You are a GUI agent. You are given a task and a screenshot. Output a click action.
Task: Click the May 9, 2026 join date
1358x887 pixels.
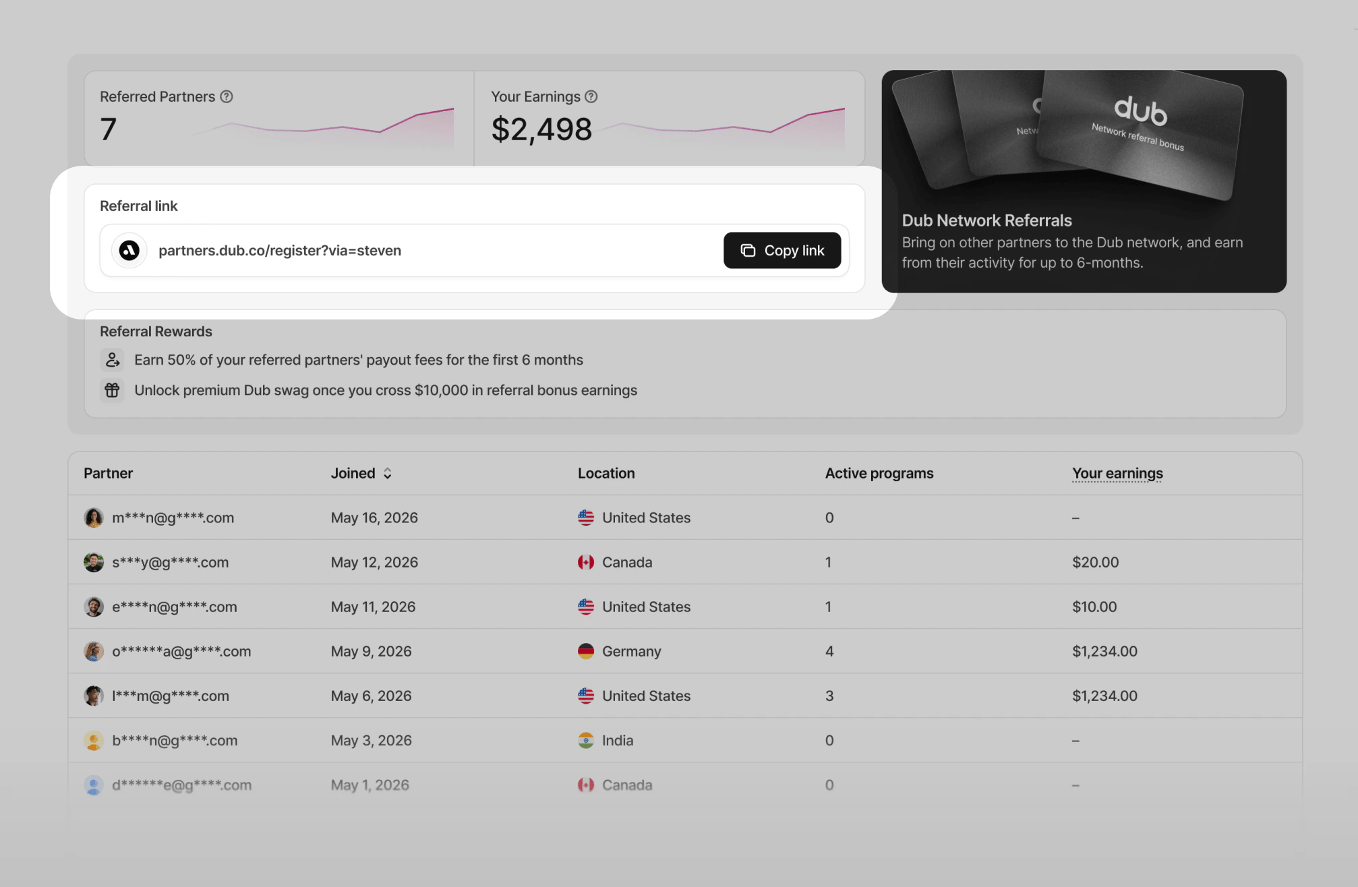click(371, 651)
